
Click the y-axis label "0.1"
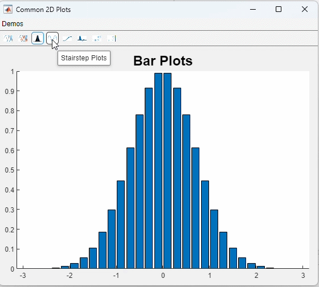[10, 249]
